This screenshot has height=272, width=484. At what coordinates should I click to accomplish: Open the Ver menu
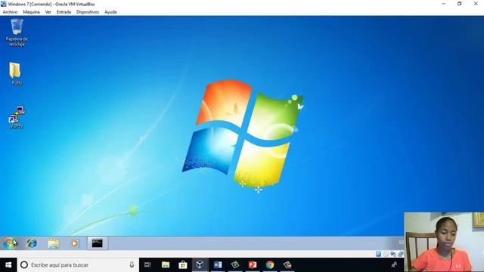coord(48,12)
